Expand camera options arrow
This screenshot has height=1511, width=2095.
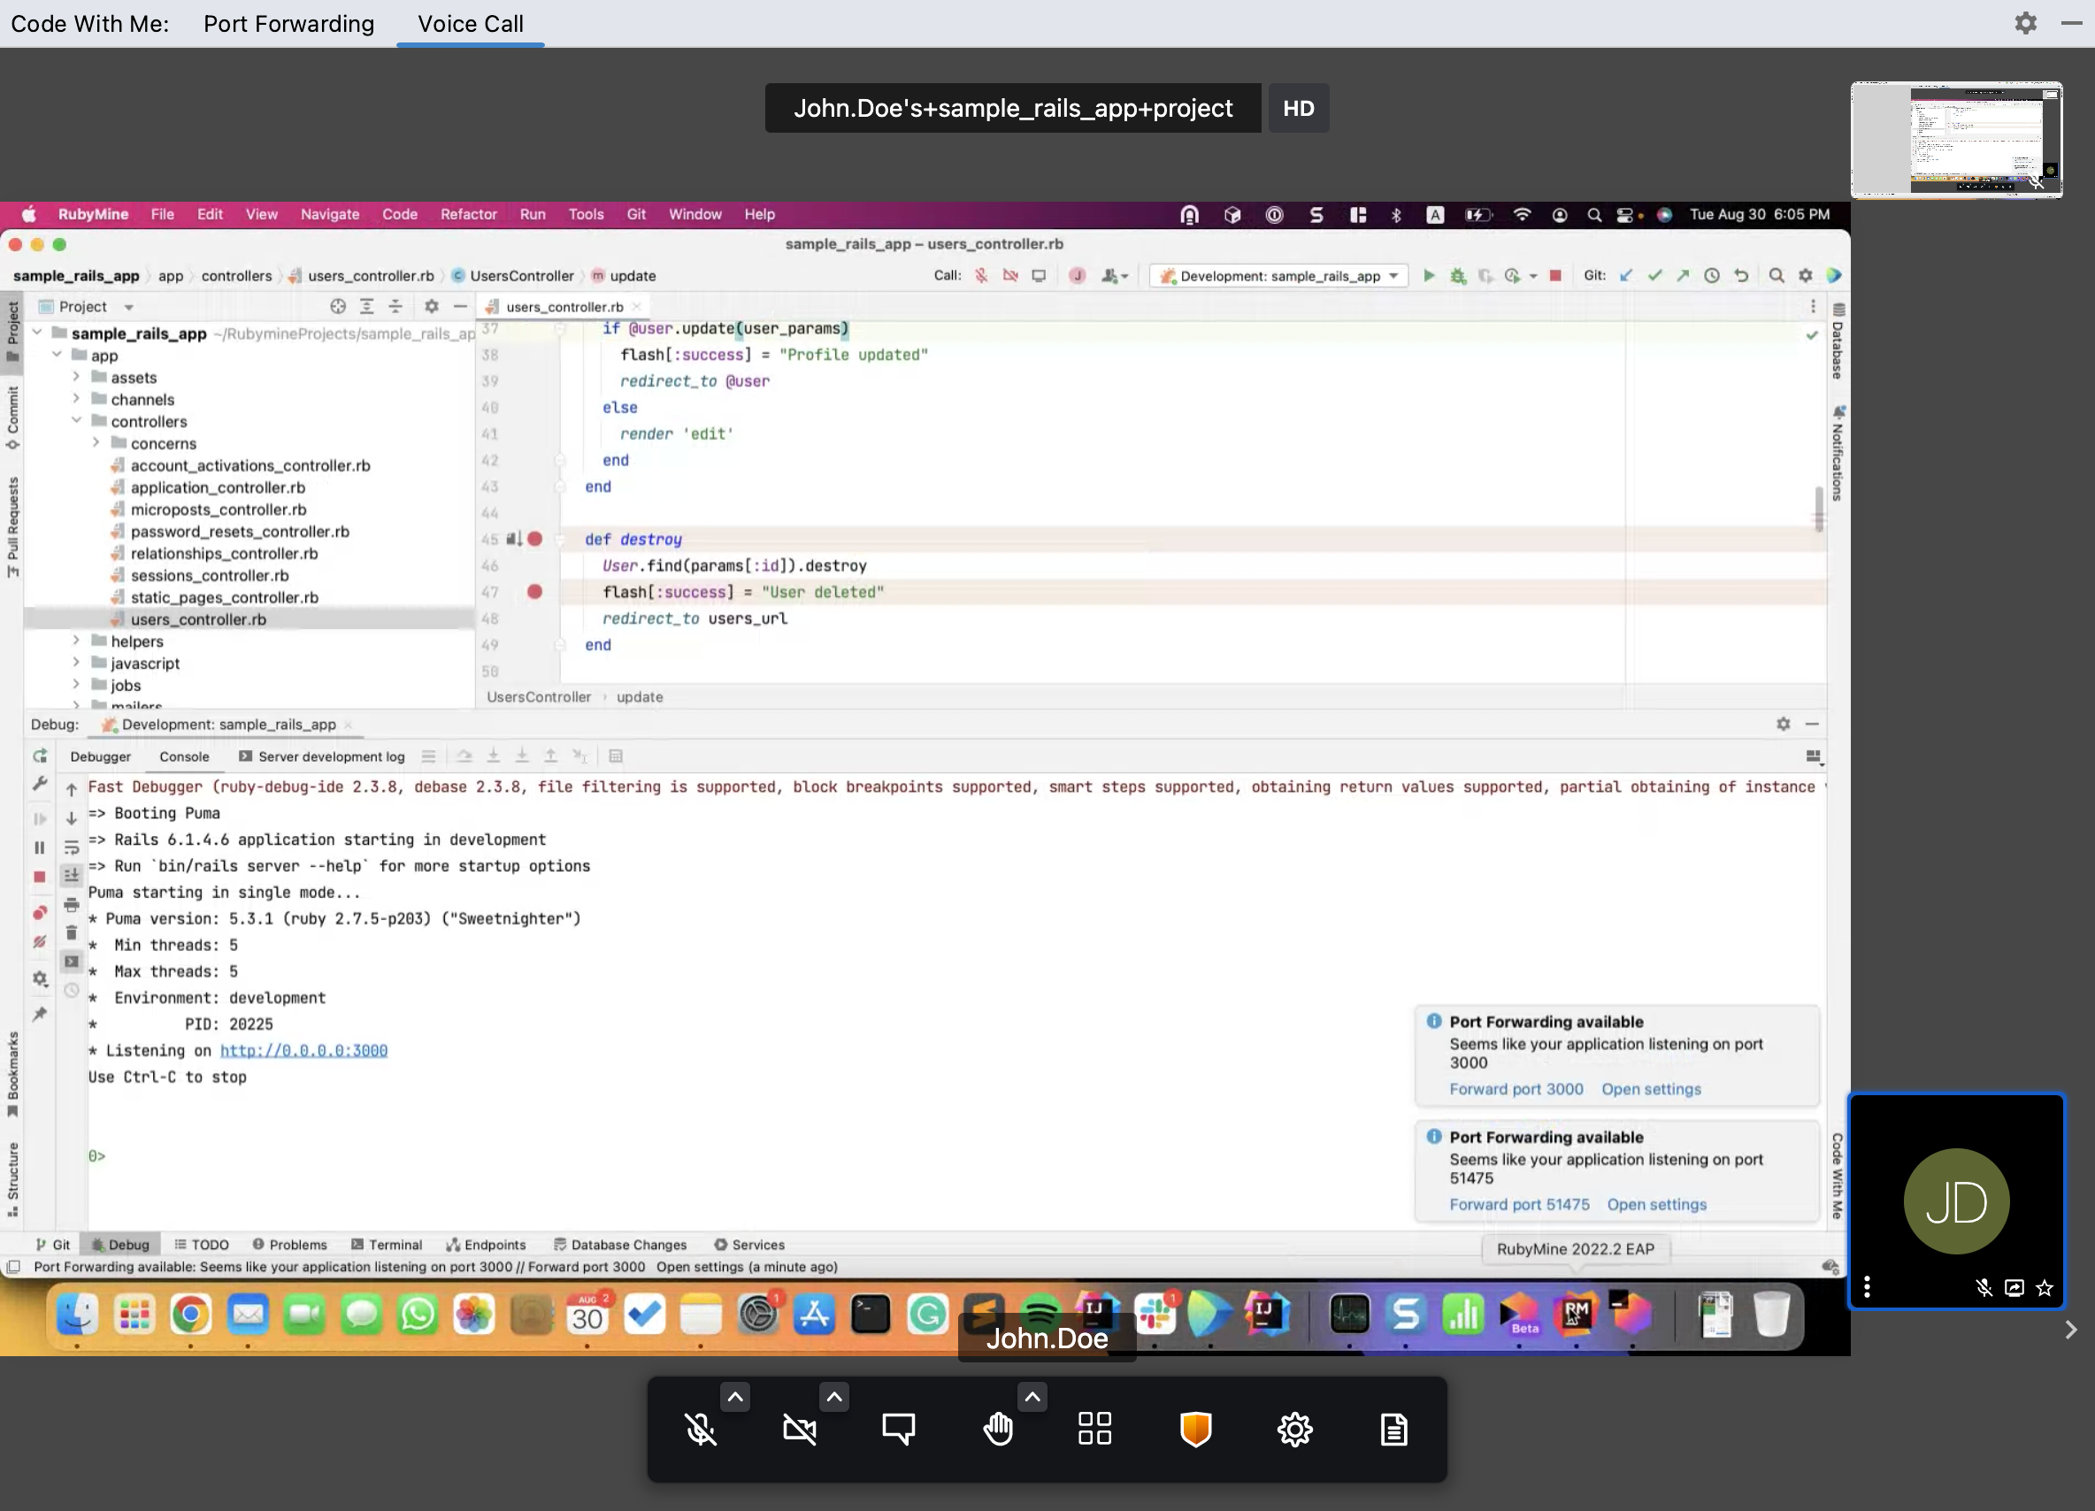pos(834,1397)
